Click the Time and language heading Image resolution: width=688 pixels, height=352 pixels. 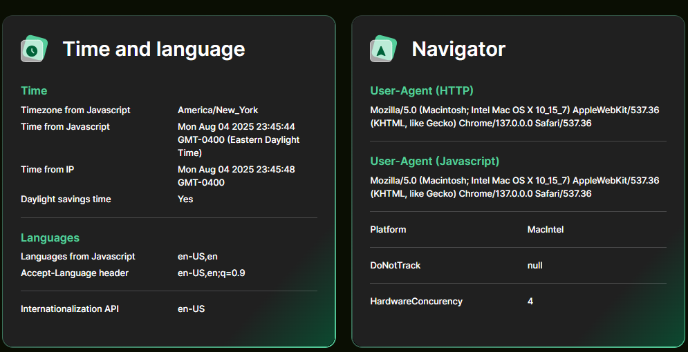(x=154, y=49)
